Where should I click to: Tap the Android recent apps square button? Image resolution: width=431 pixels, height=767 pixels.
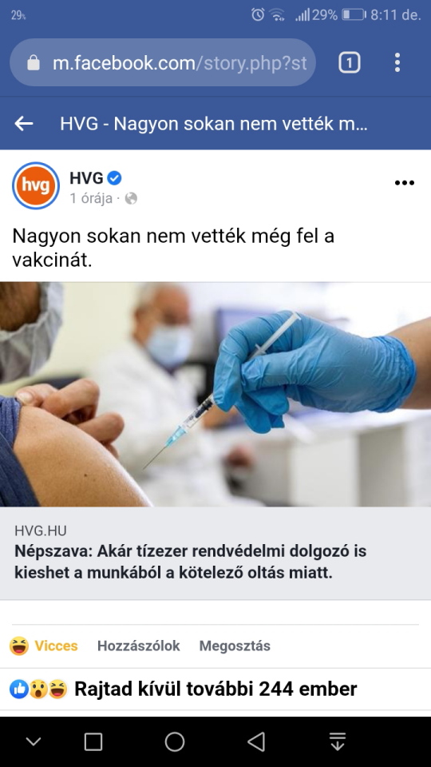pyautogui.click(x=93, y=741)
